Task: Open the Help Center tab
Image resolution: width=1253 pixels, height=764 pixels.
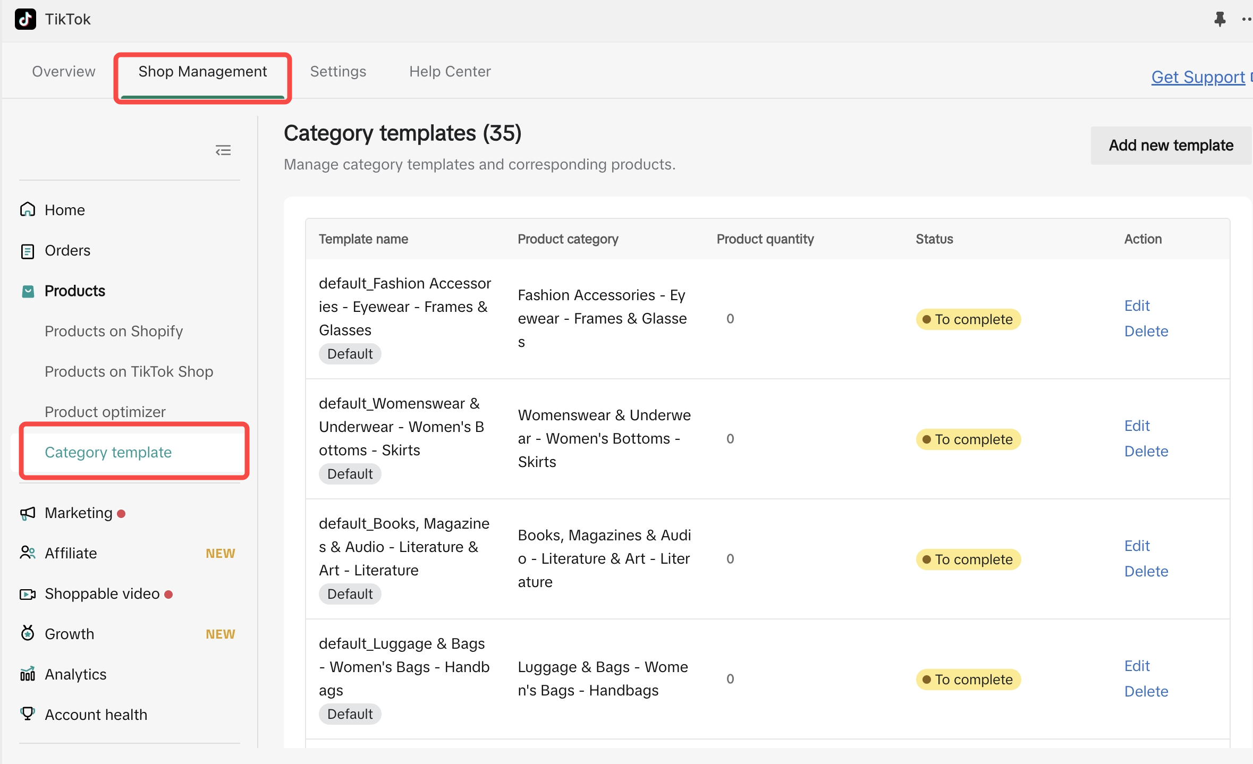Action: pyautogui.click(x=450, y=72)
